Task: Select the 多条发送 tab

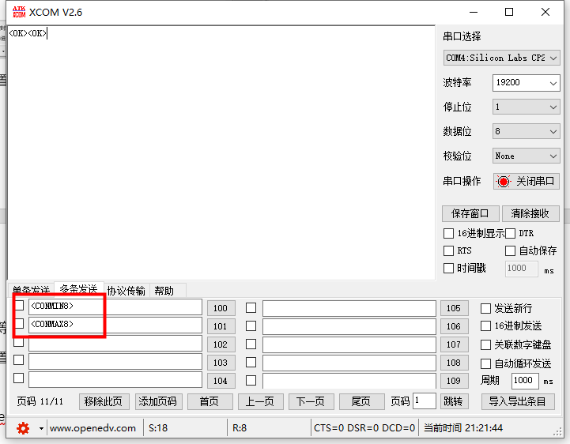Action: click(x=78, y=289)
